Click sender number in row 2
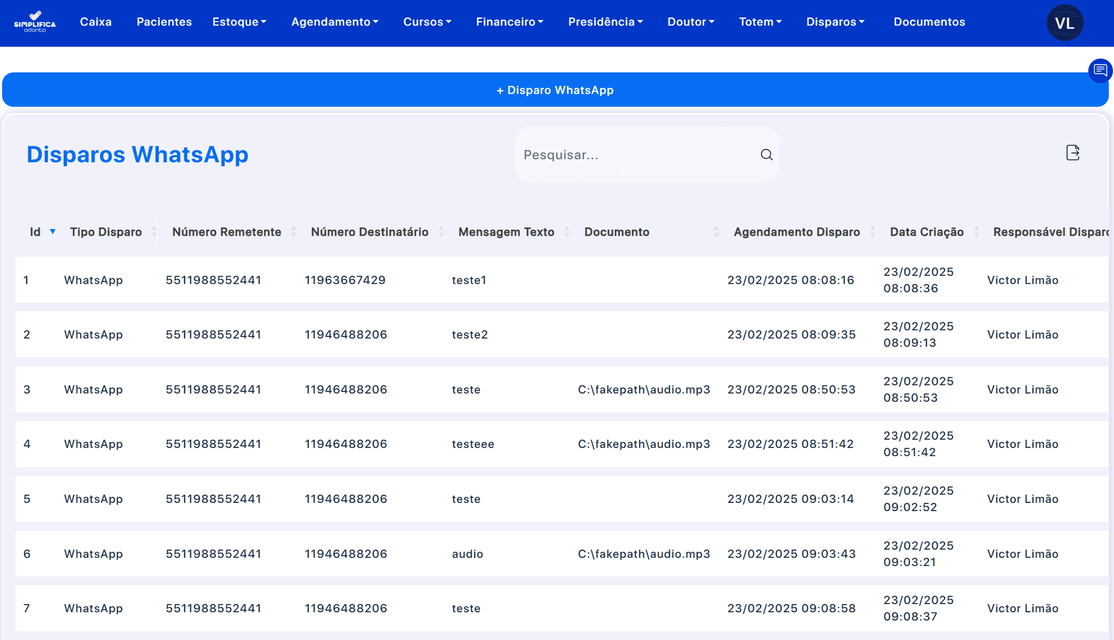 point(213,334)
